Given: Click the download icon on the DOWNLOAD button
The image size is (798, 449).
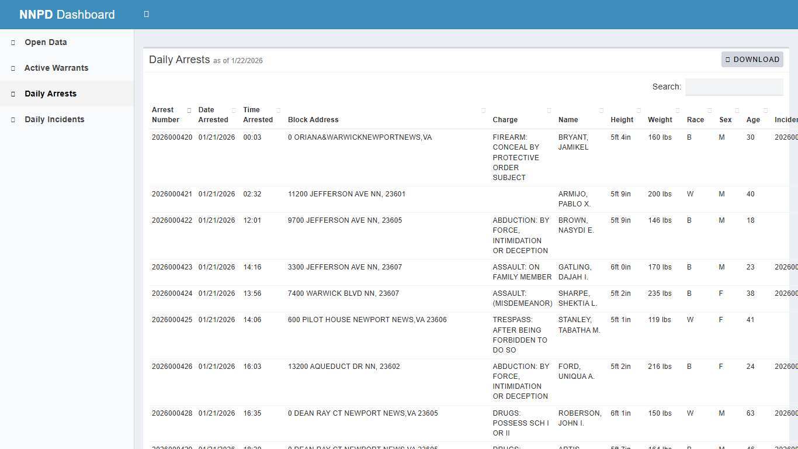Looking at the screenshot, I should [x=728, y=59].
